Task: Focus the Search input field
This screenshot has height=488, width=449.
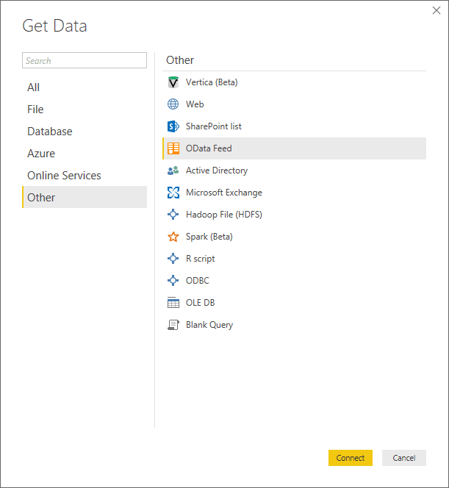Action: [x=85, y=60]
